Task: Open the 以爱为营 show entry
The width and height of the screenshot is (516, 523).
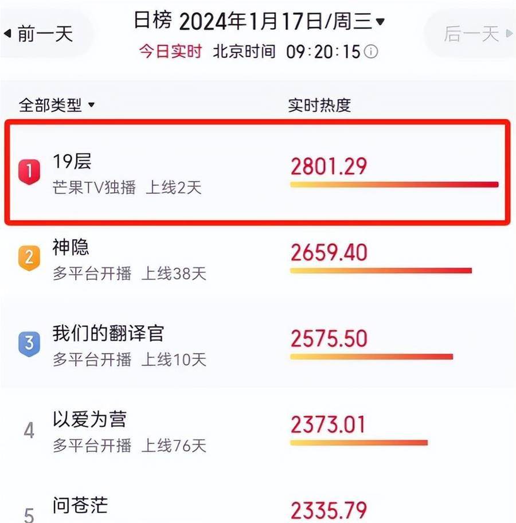Action: point(257,431)
